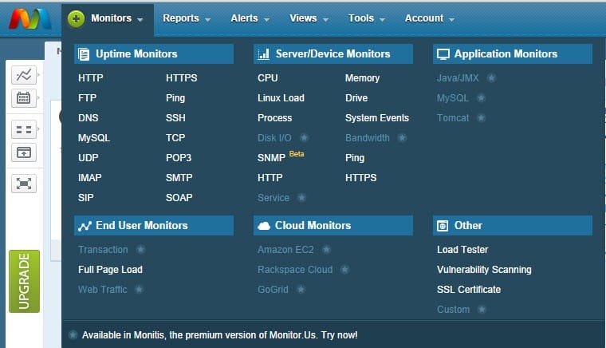Click the premium star beside Service

coord(302,198)
